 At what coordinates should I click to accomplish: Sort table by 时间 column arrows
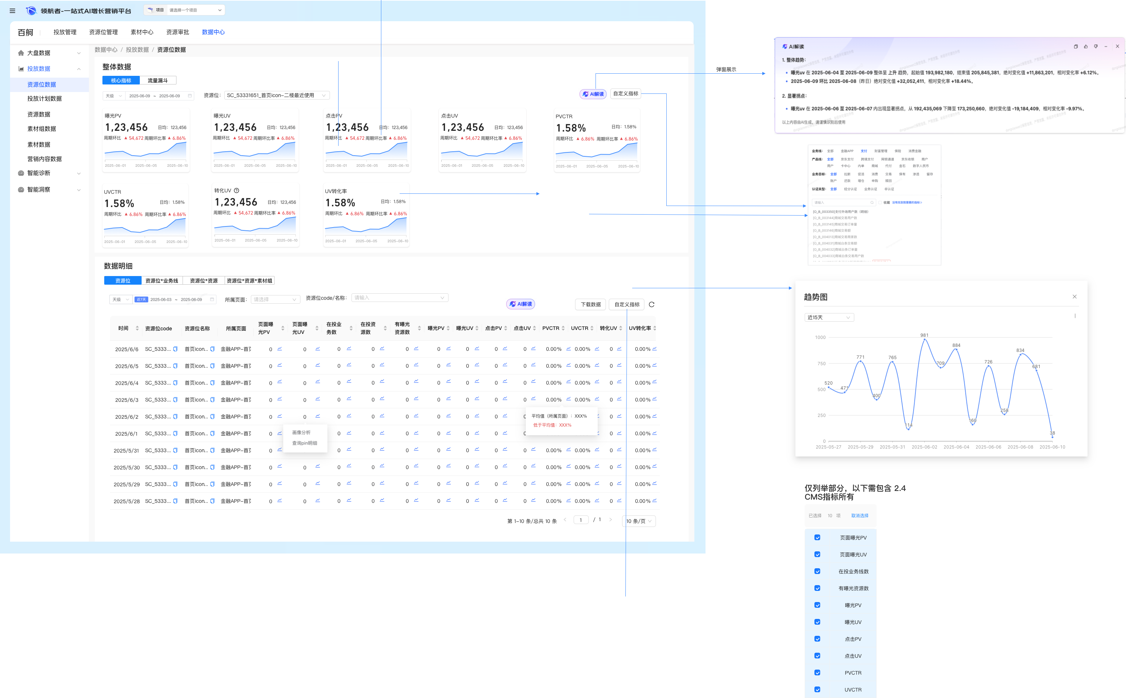click(137, 328)
